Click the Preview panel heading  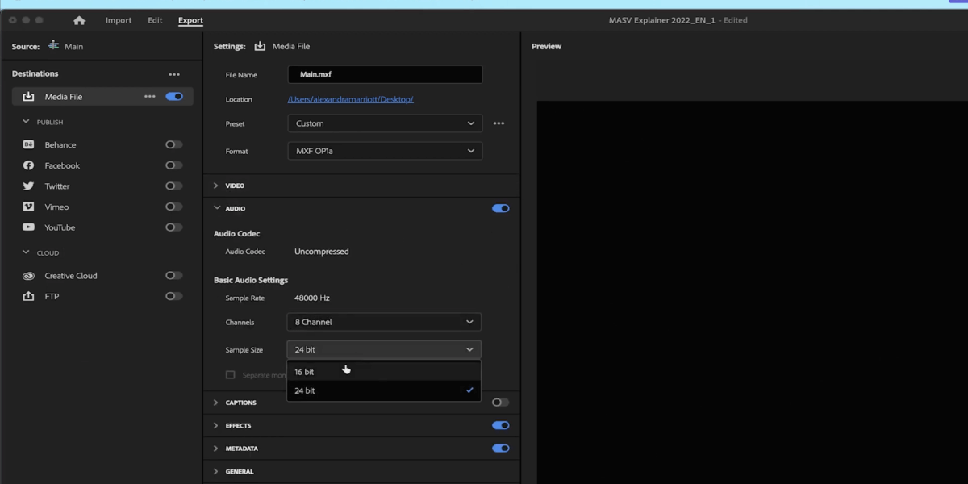point(547,46)
